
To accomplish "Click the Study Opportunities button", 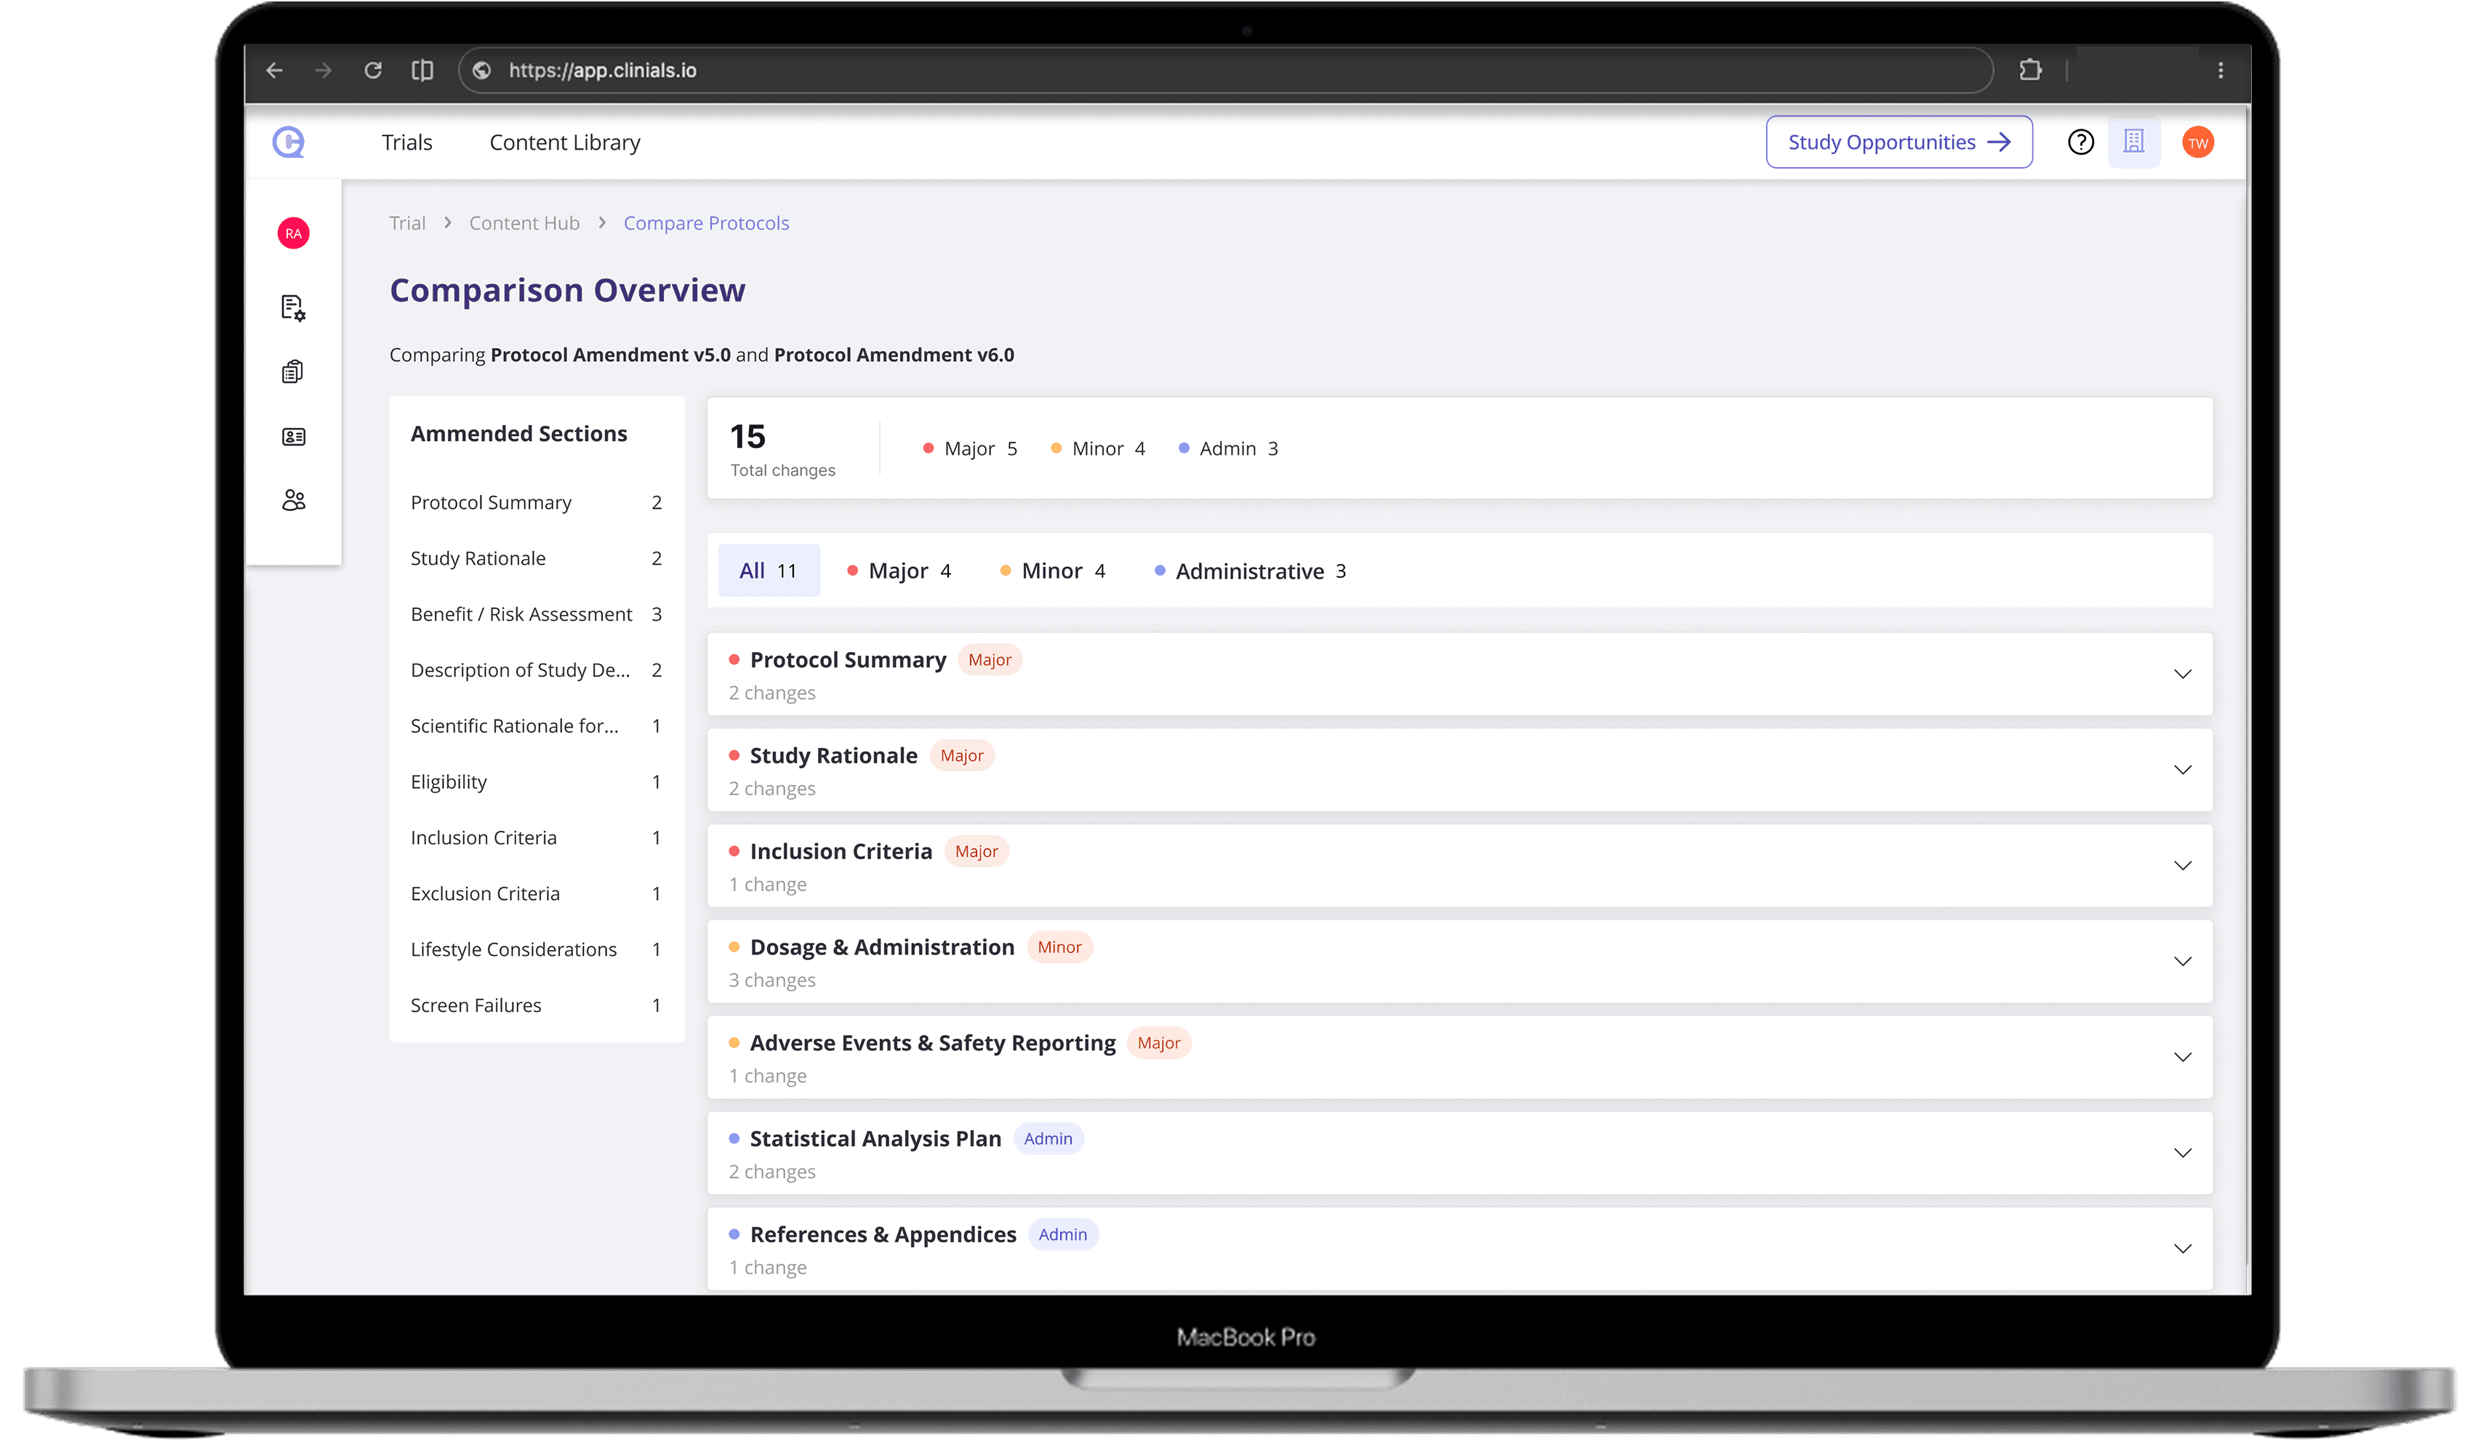I will (1898, 142).
